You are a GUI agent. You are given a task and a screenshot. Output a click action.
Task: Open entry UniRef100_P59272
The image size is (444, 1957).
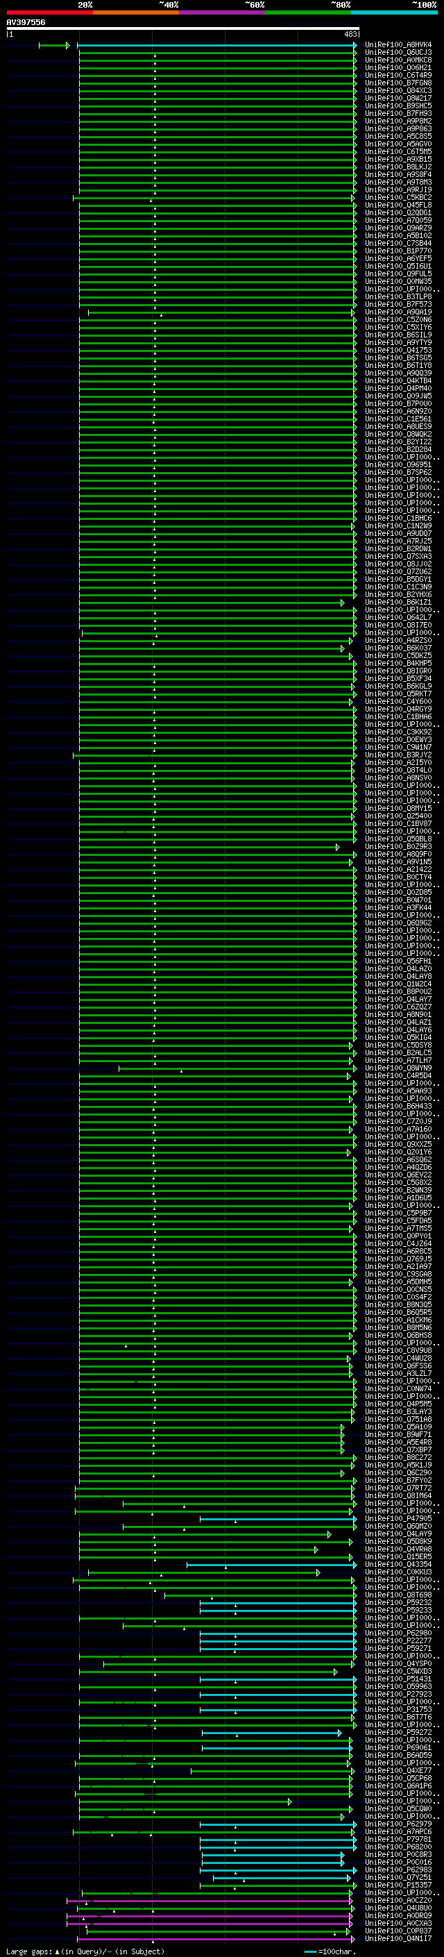[x=398, y=1732]
